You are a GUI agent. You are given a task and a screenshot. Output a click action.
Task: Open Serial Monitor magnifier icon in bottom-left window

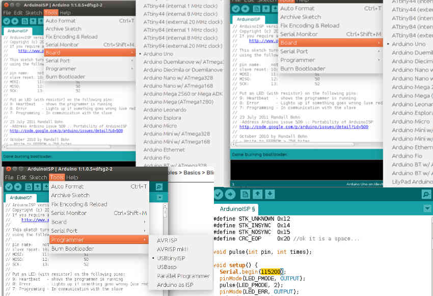pyautogui.click(x=159, y=187)
